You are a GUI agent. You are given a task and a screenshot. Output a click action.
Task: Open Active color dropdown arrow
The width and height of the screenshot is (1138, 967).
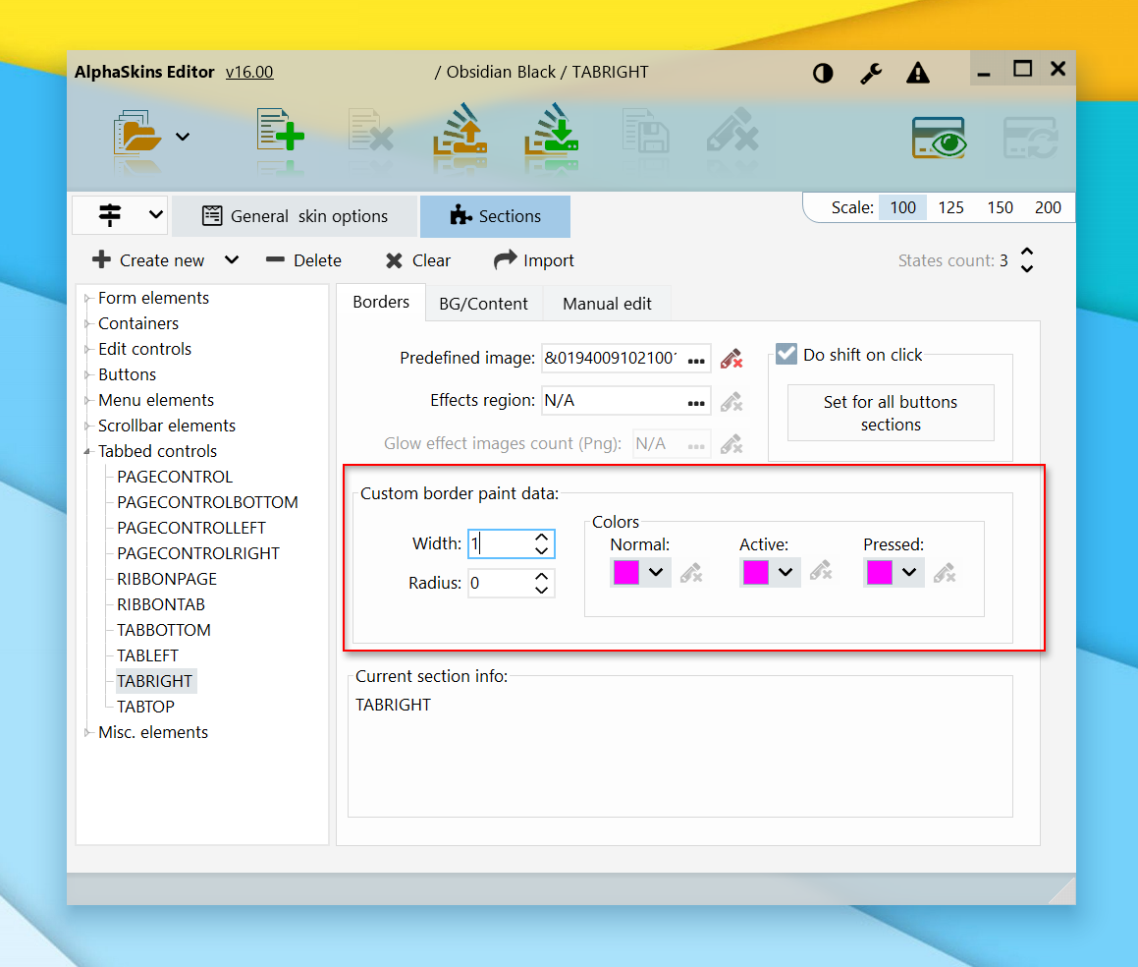click(786, 573)
